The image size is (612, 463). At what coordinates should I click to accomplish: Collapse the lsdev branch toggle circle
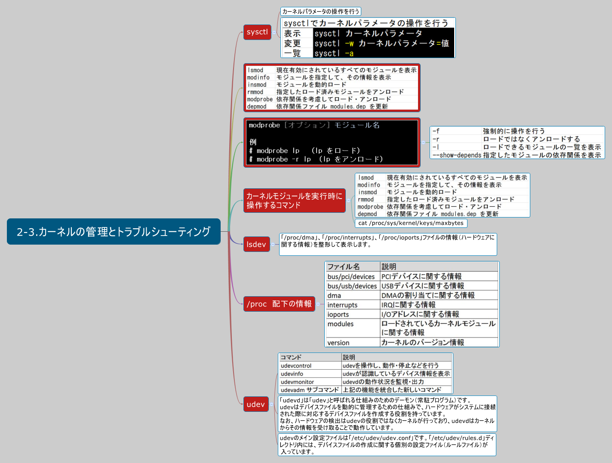pyautogui.click(x=273, y=244)
